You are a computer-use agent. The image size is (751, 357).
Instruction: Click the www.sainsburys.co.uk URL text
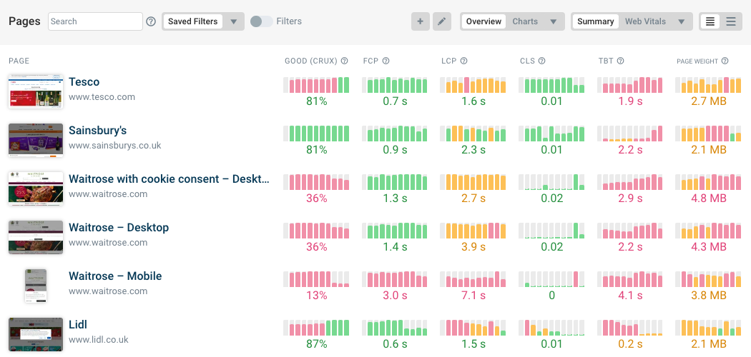115,146
